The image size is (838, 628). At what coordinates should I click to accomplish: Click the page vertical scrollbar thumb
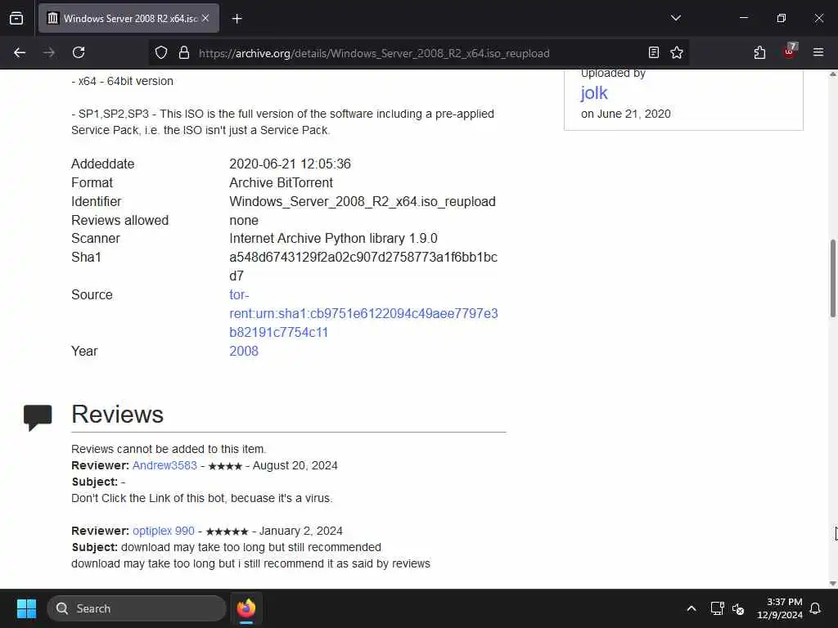click(832, 279)
